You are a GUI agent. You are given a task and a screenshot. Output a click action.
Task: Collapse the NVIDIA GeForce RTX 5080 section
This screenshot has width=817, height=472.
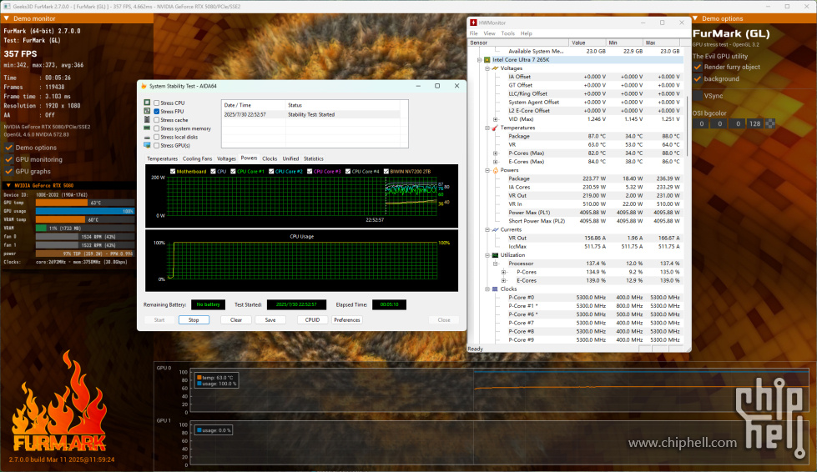click(x=8, y=185)
